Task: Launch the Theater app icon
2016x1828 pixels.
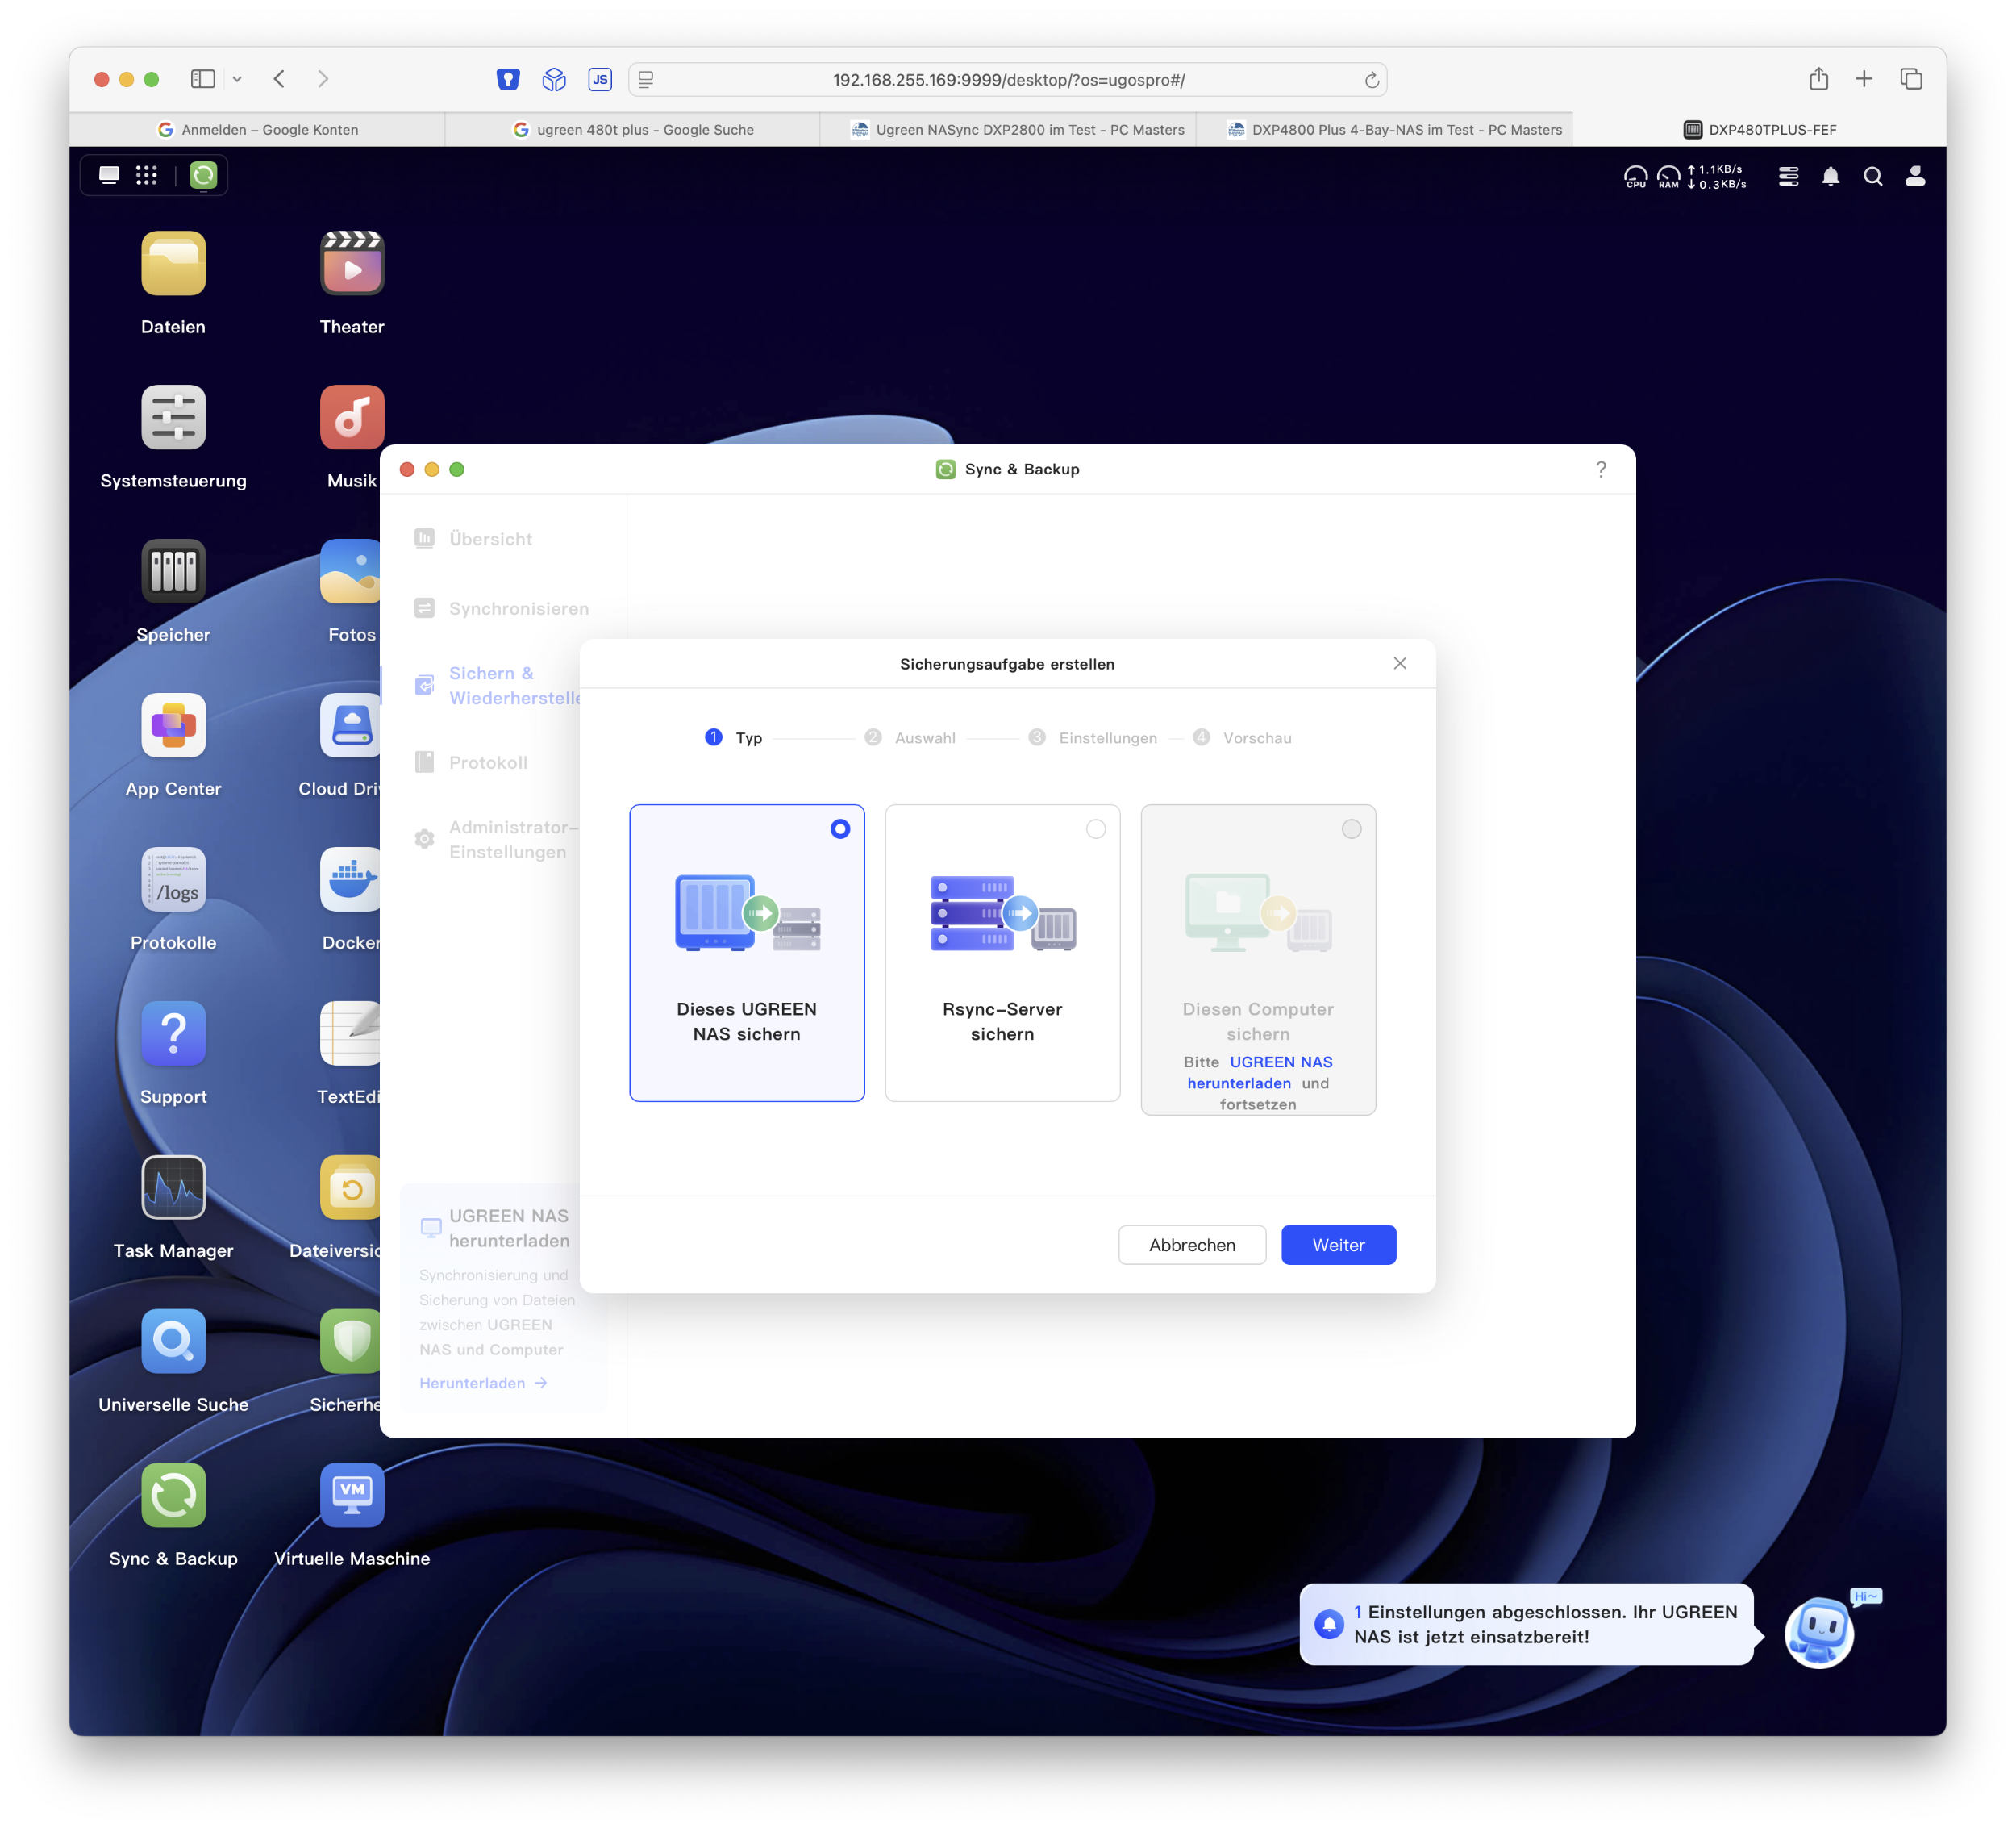Action: [352, 264]
